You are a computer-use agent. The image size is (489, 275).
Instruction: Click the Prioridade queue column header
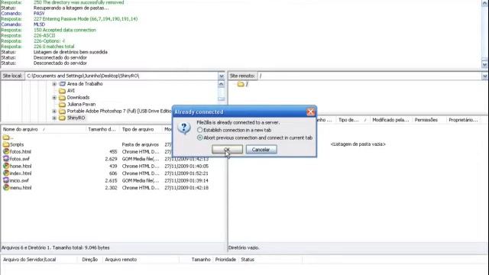(225, 260)
